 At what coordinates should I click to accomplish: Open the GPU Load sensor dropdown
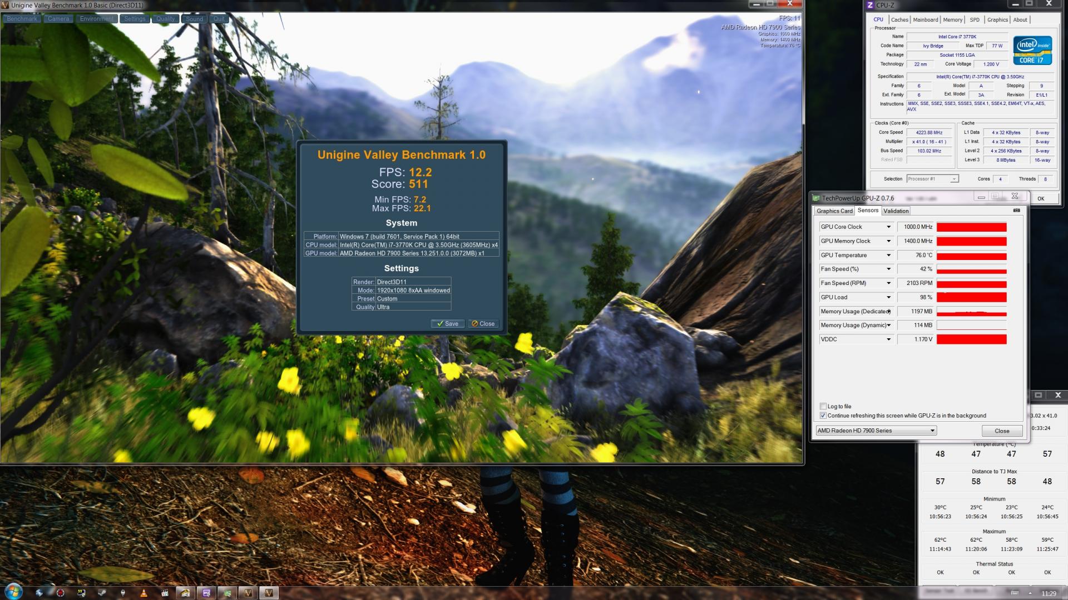click(x=888, y=297)
